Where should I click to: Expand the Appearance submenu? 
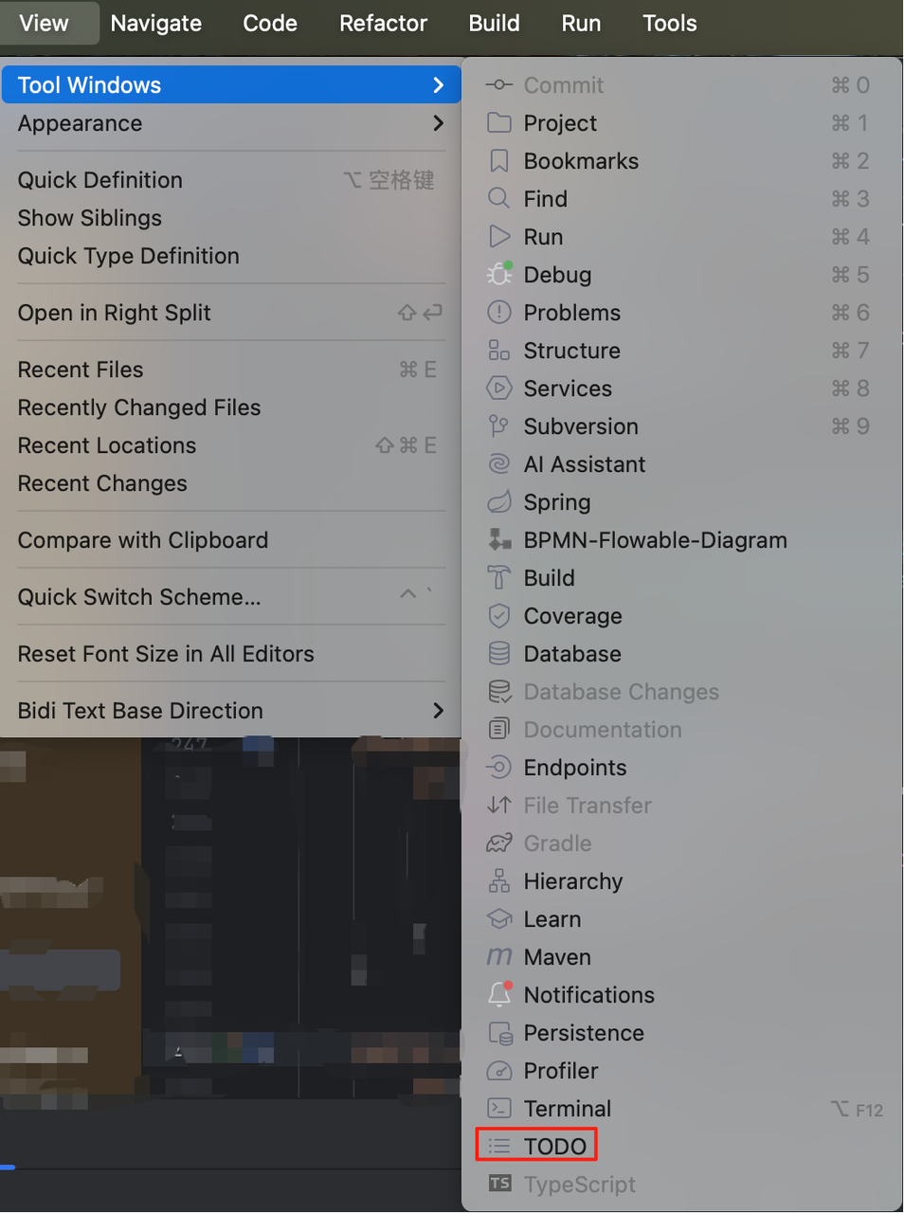[438, 123]
